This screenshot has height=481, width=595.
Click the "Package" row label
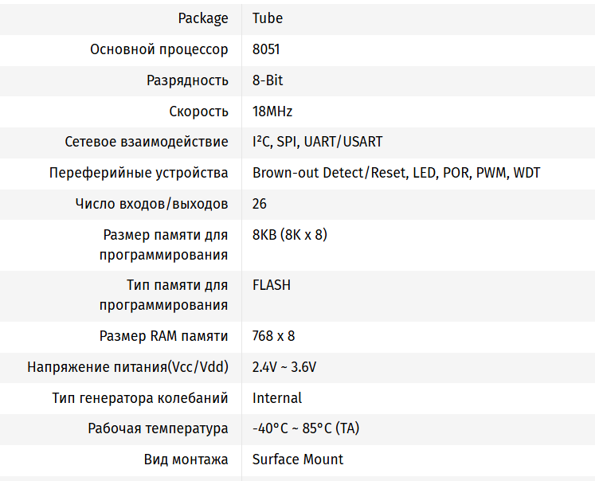pyautogui.click(x=202, y=18)
